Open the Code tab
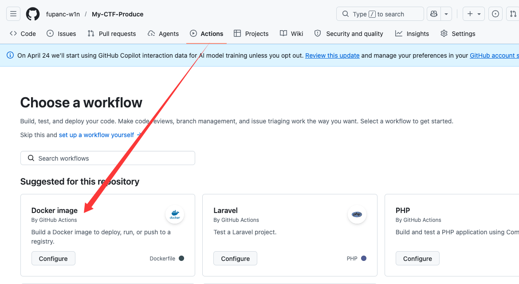 (23, 33)
